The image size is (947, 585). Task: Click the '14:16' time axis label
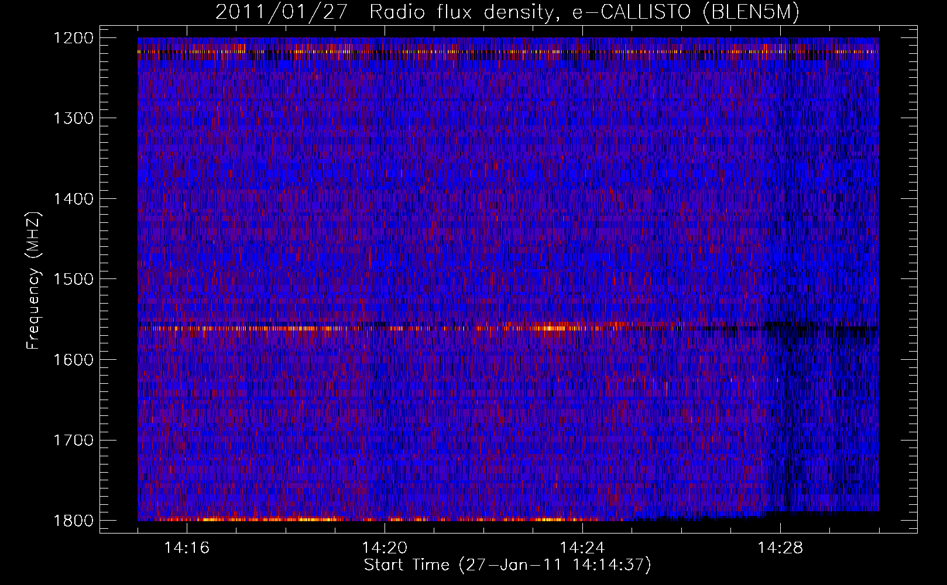pyautogui.click(x=187, y=548)
